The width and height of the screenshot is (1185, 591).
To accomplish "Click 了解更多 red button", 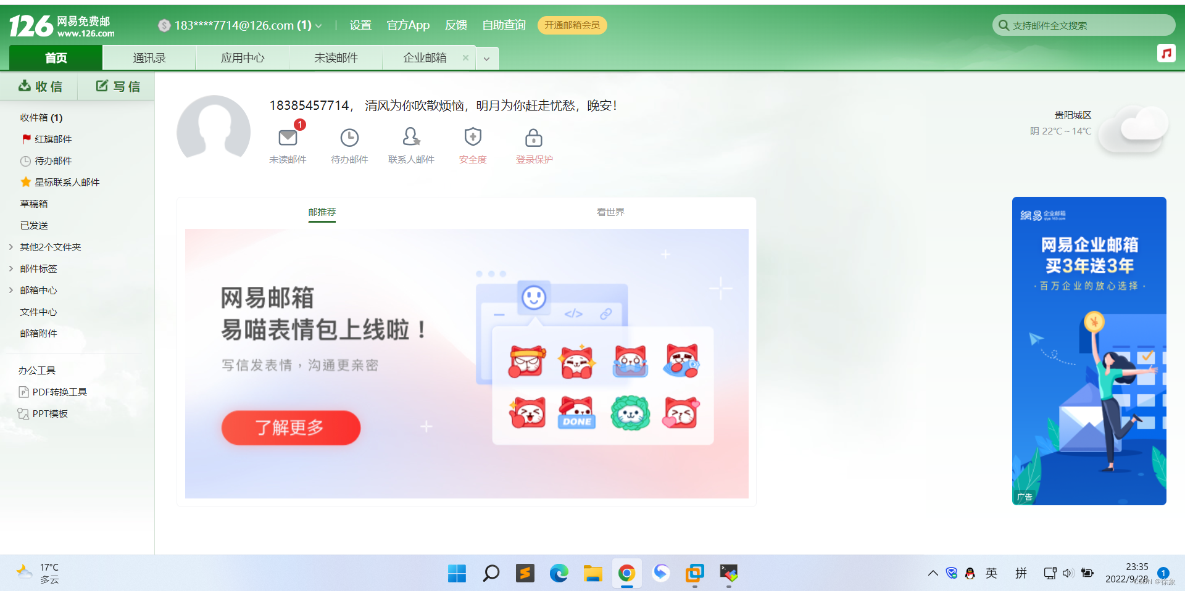I will pos(291,428).
